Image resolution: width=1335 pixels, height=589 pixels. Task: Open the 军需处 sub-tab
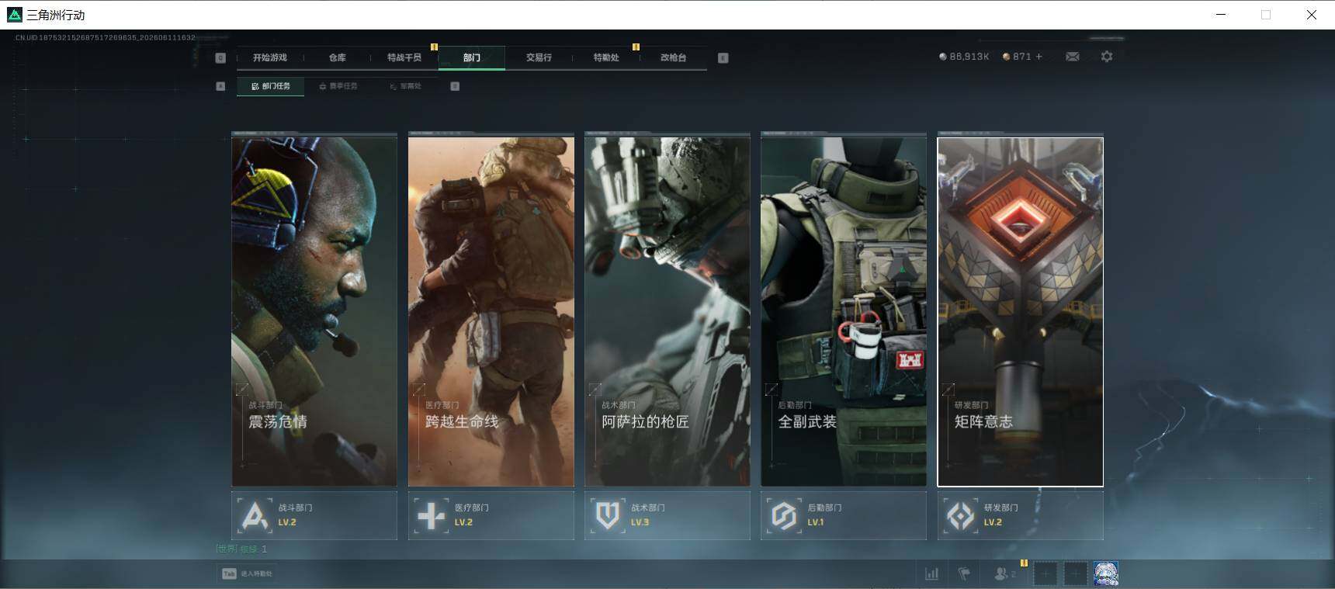pyautogui.click(x=406, y=86)
